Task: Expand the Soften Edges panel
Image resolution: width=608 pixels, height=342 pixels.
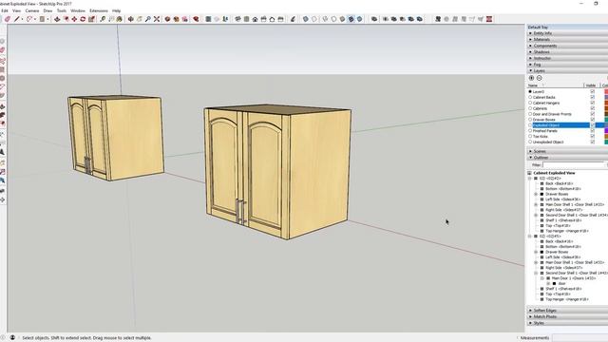Action: click(x=567, y=311)
